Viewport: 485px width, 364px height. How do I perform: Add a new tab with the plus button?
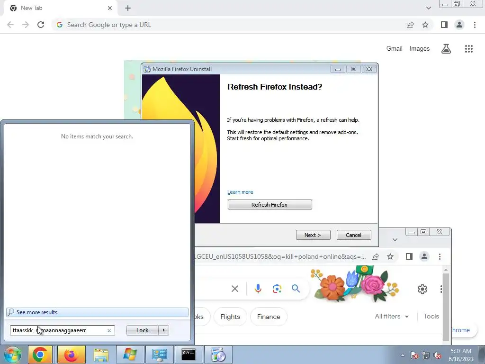point(128,9)
